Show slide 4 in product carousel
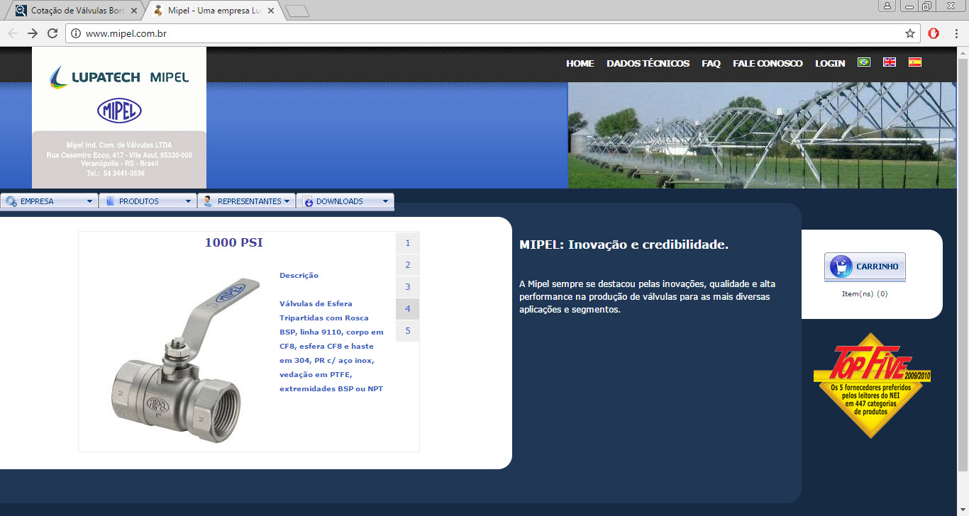The image size is (969, 516). pos(408,309)
